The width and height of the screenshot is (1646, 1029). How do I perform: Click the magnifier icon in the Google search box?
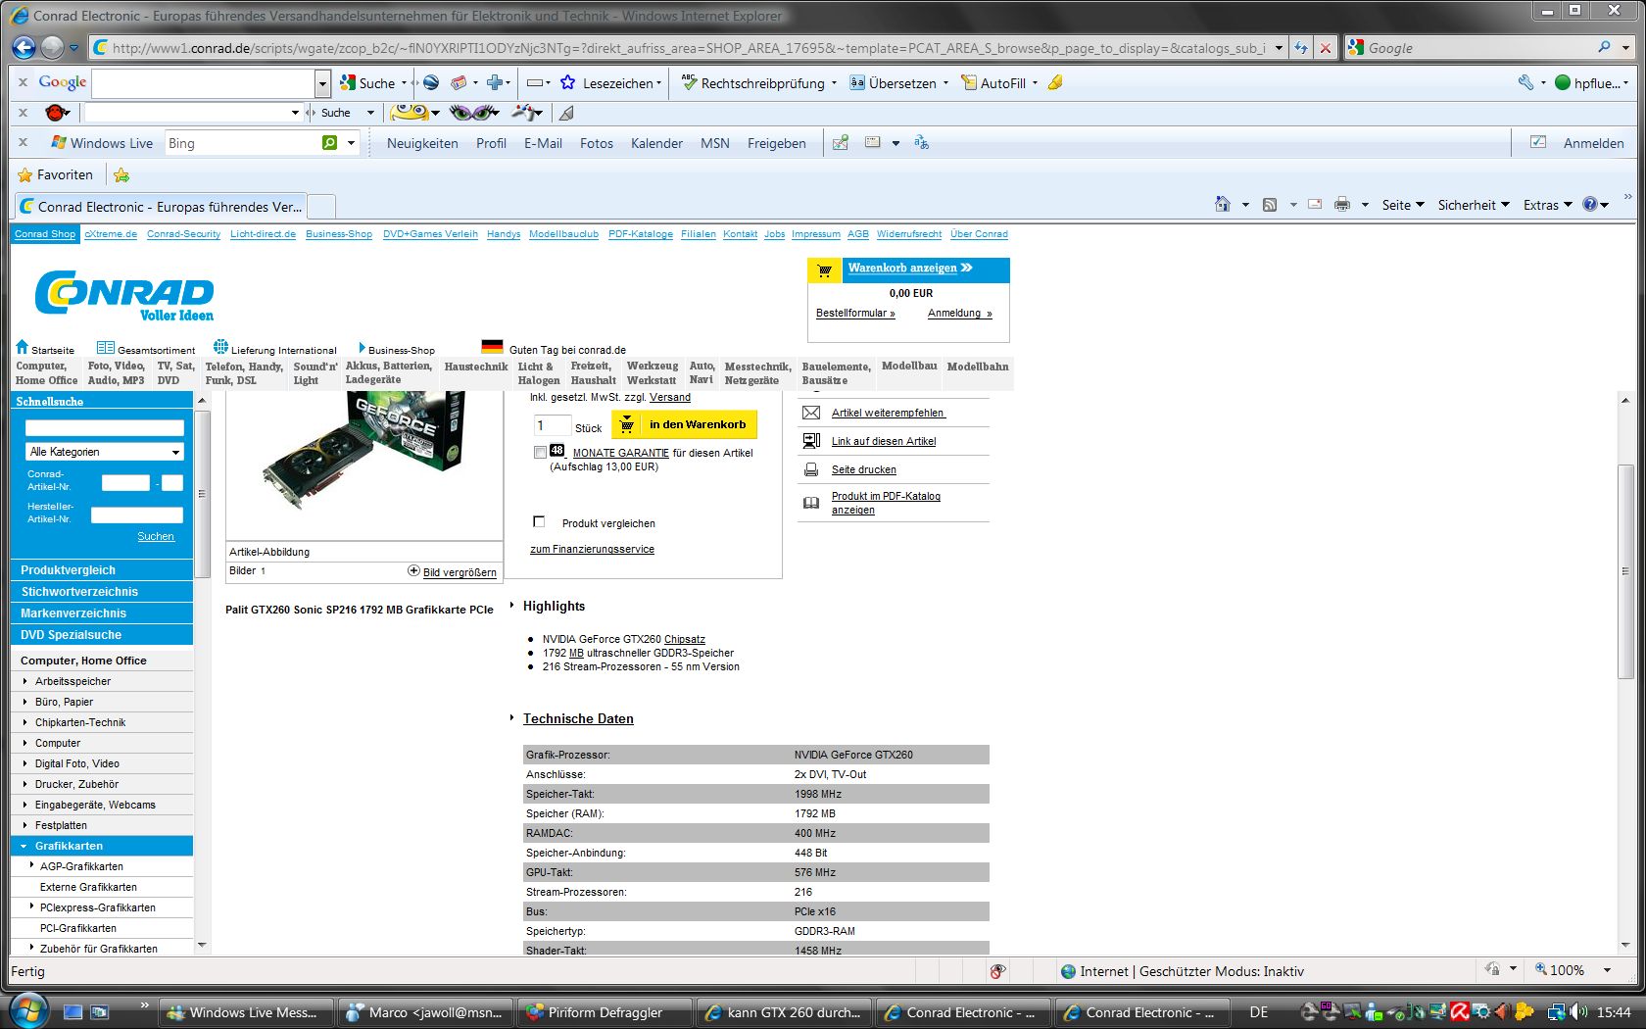(1604, 47)
